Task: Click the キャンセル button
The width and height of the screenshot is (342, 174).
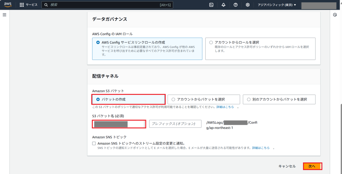Action: tap(287, 166)
